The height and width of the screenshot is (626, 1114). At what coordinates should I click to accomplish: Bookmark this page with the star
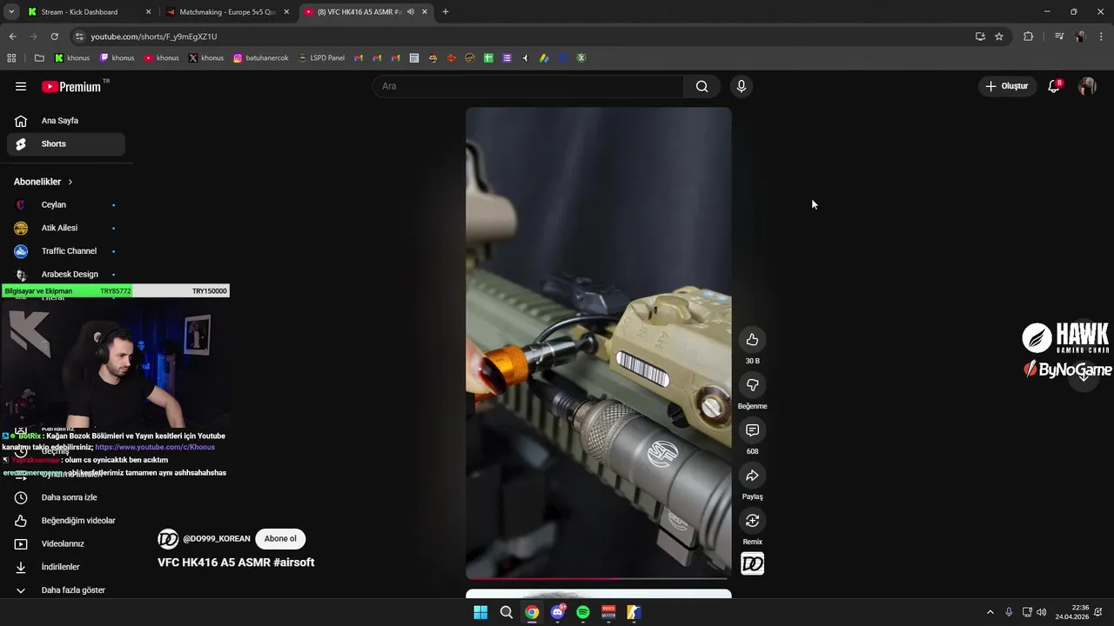(999, 37)
